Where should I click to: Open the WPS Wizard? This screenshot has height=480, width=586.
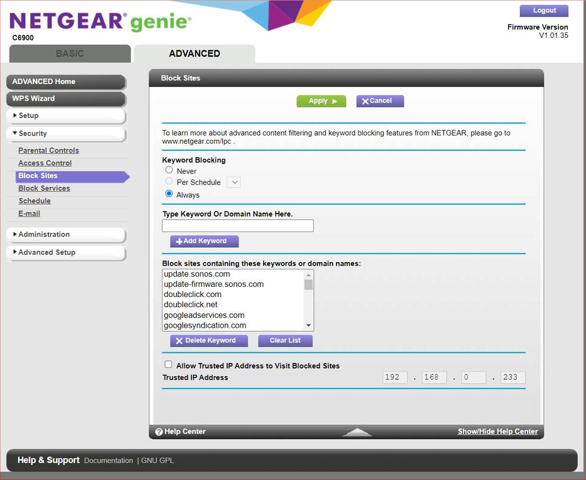pos(66,99)
